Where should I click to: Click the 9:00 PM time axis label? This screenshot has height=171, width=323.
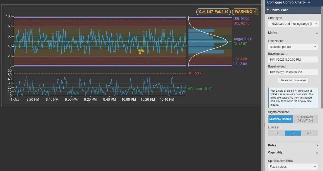(71, 100)
